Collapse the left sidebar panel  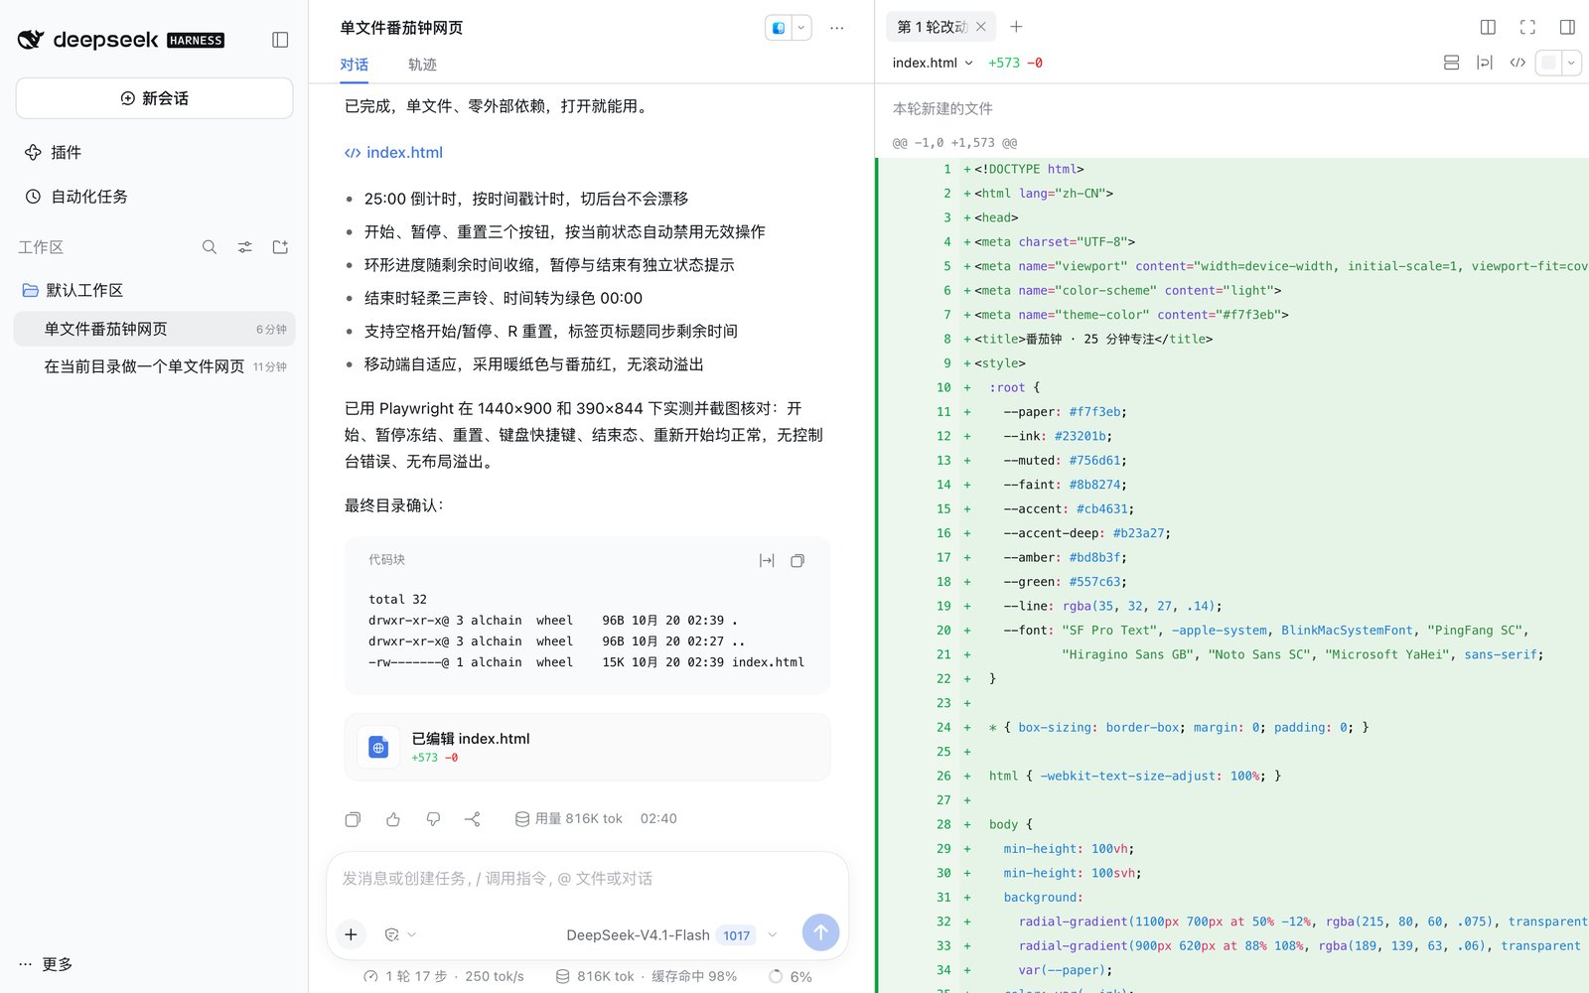tap(280, 40)
